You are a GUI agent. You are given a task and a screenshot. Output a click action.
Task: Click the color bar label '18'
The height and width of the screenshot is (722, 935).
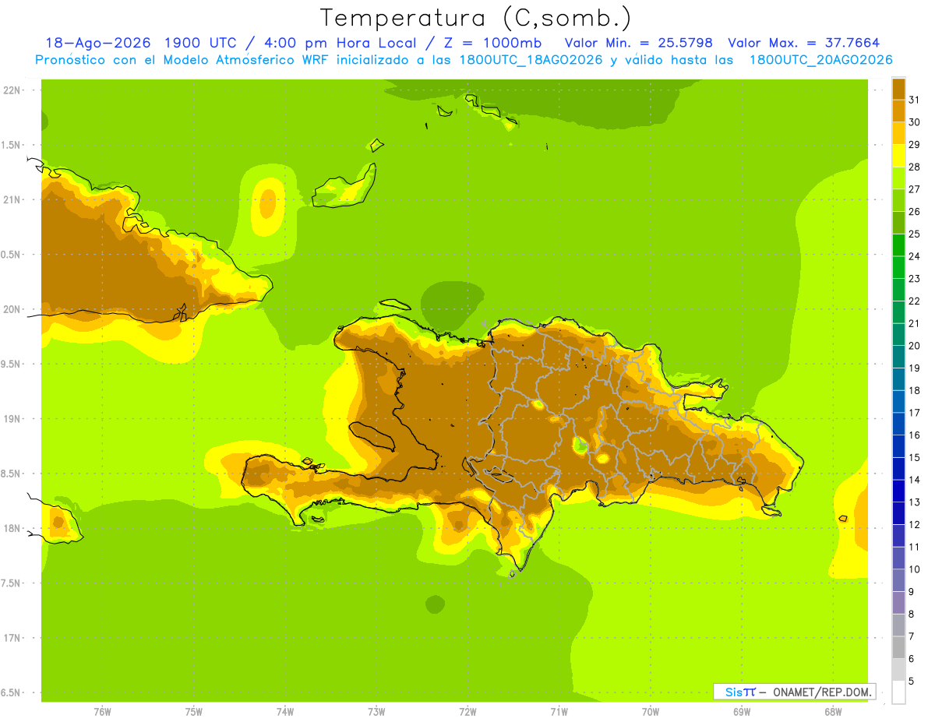tap(914, 390)
